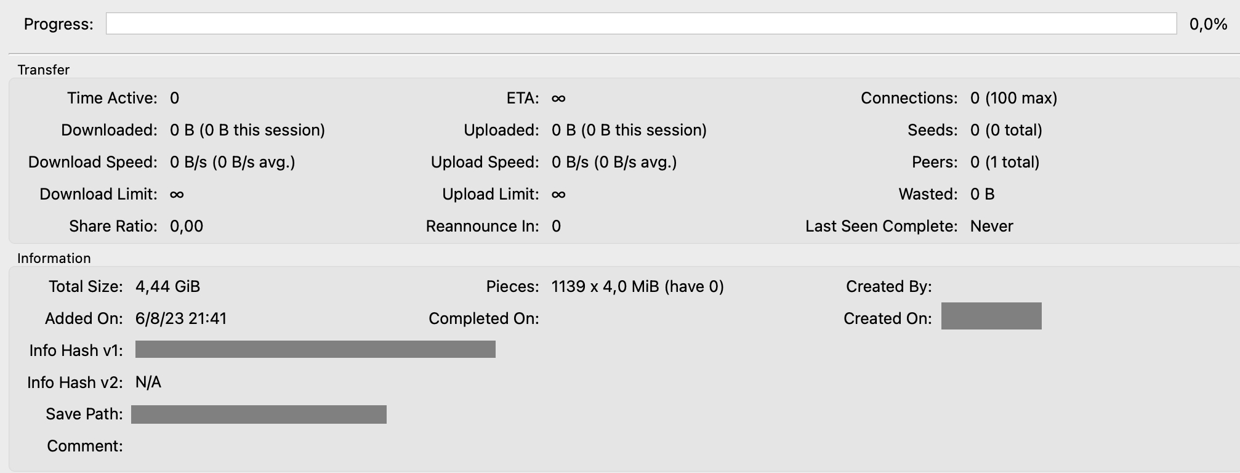The height and width of the screenshot is (473, 1240).
Task: Click the Last Seen Complete value Never
Action: pos(991,226)
